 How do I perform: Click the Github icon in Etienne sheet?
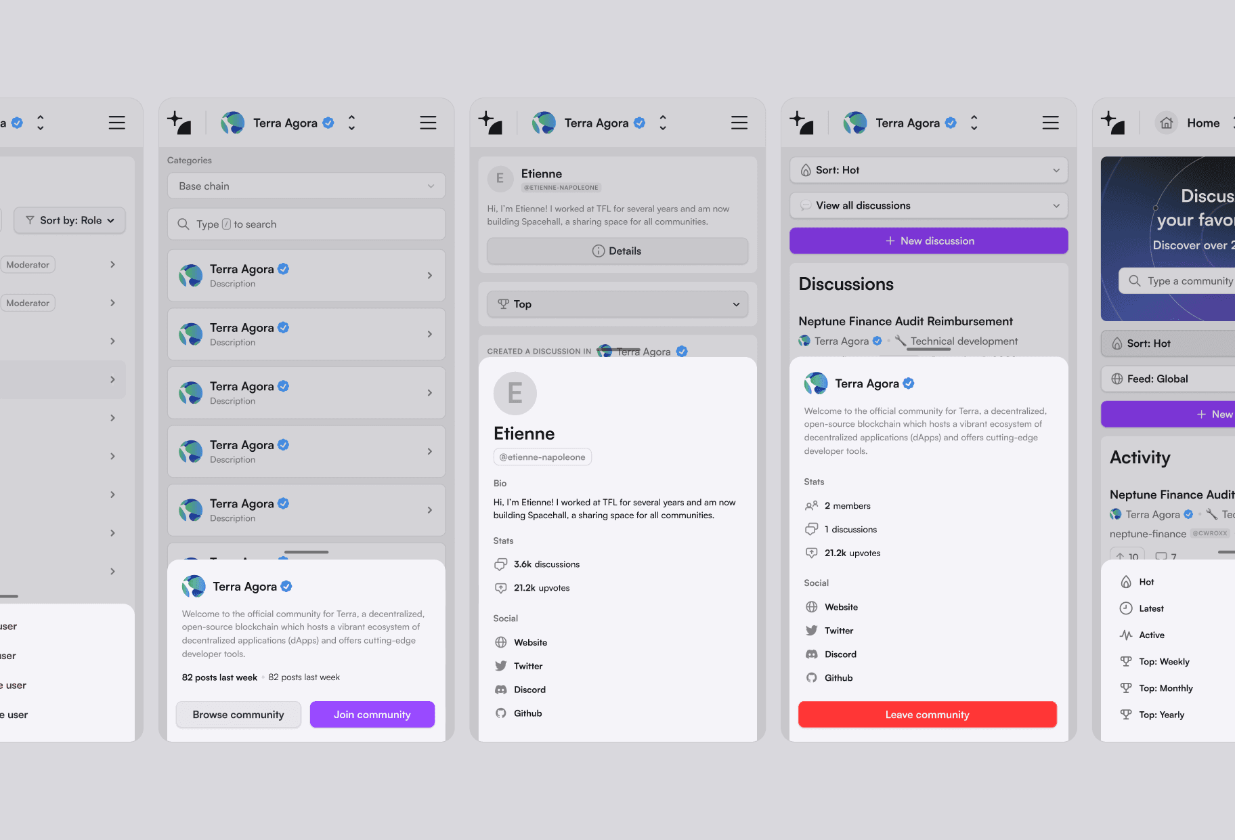(x=501, y=713)
